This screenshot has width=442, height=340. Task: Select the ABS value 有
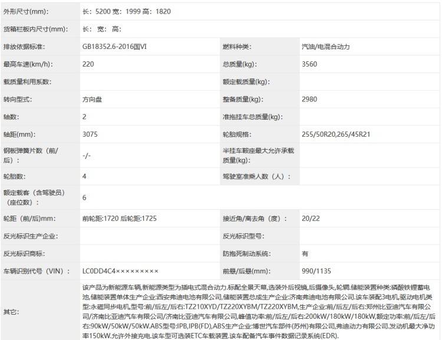(305, 253)
